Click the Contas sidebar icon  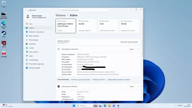(x=27, y=48)
